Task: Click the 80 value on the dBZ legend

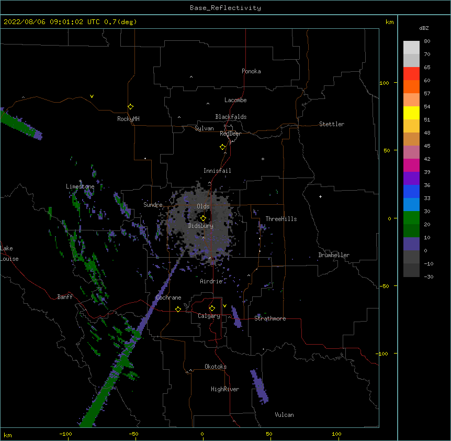Action: tap(427, 41)
